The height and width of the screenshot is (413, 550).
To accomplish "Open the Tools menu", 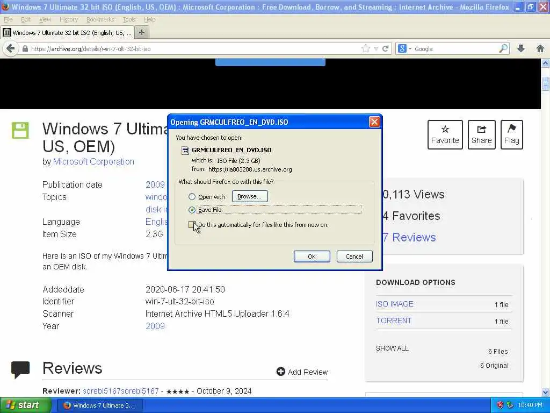I will coord(129,19).
